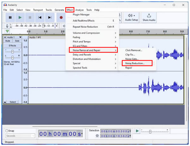Click the Pause transport button
Image resolution: width=190 pixels, height=146 pixels.
point(10,17)
